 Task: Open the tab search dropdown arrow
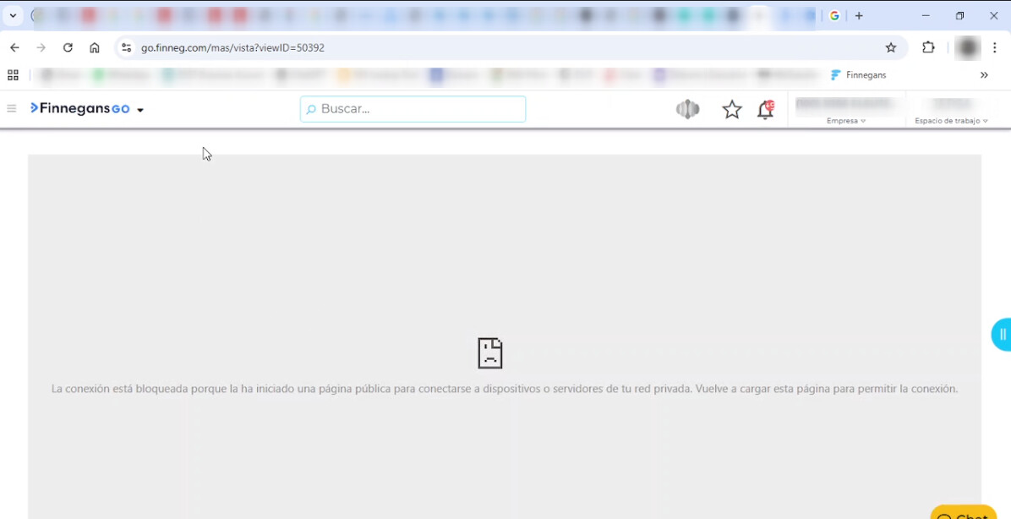point(13,16)
